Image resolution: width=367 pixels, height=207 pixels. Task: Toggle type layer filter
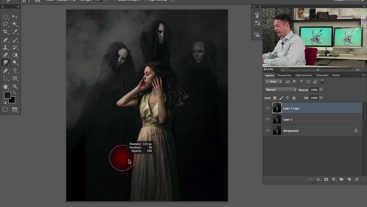point(301,82)
